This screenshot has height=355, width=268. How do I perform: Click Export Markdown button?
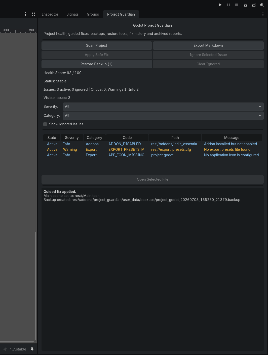[x=208, y=45]
